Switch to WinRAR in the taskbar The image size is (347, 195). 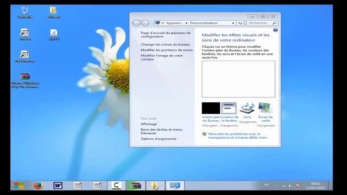pos(136,185)
